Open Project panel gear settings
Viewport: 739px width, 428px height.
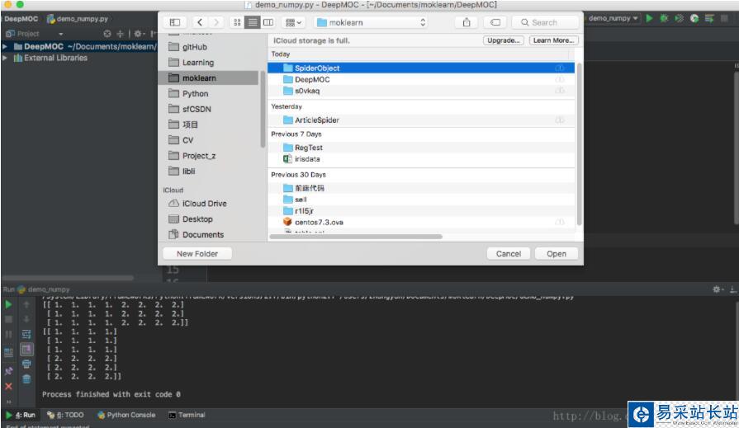139,34
